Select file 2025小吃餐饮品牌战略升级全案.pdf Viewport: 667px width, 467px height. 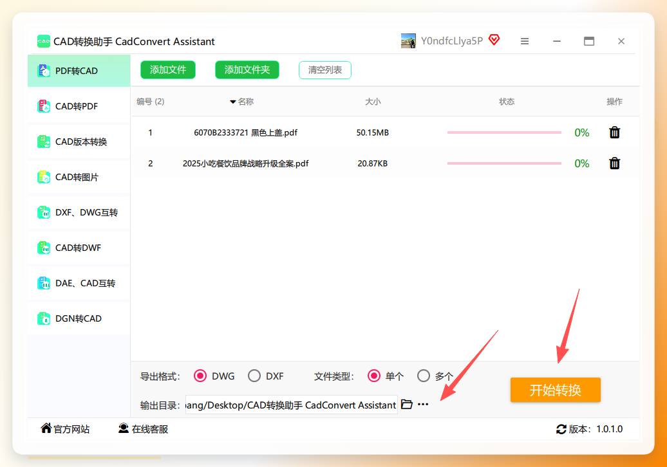(x=245, y=163)
